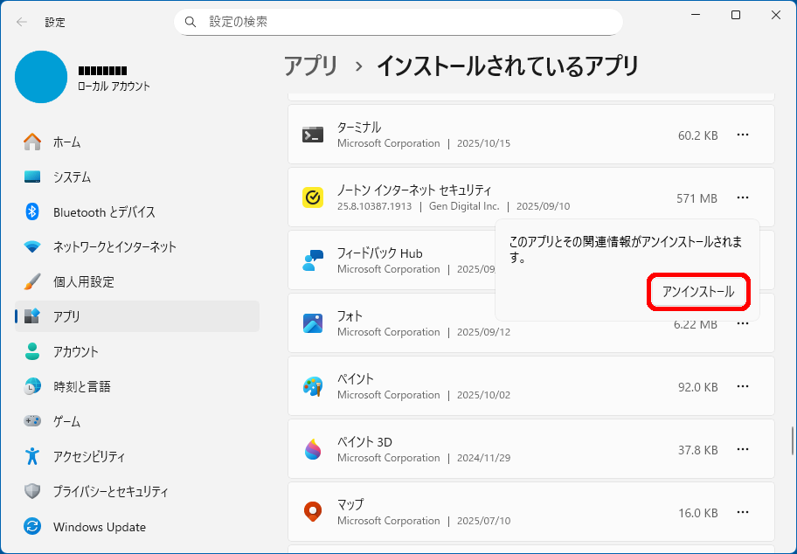
Task: Click the Photos (フォト) app icon
Action: click(x=313, y=323)
